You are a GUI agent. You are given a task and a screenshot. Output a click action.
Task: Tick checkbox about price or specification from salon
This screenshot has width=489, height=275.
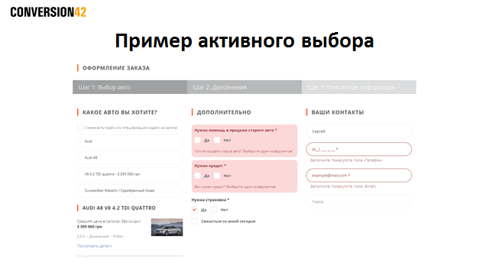point(79,128)
